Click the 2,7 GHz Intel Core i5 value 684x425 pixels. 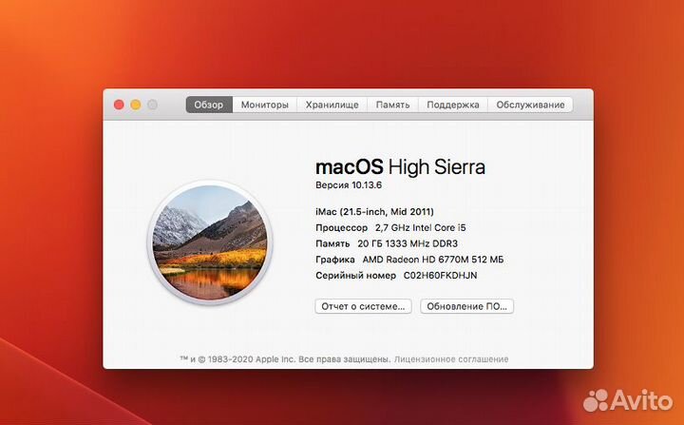click(421, 227)
